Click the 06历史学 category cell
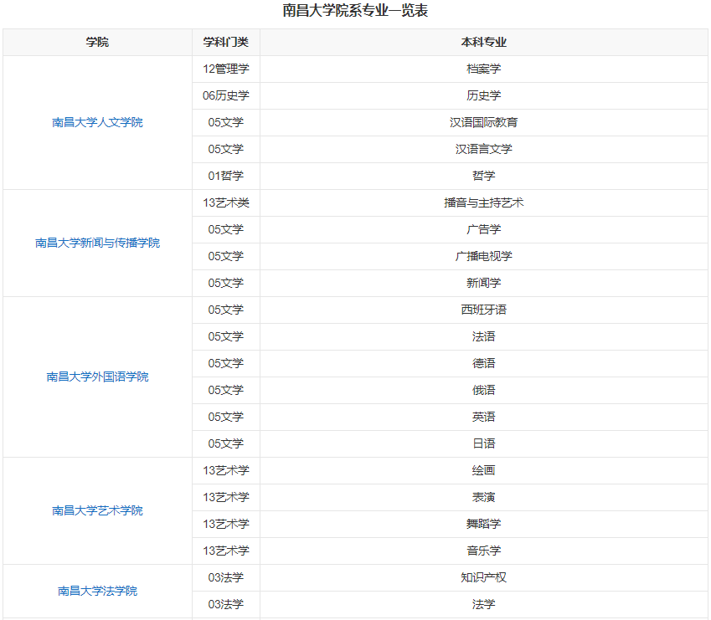 tap(226, 95)
